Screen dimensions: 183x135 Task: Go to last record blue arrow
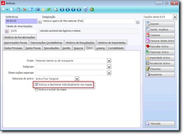pyautogui.click(x=79, y=10)
